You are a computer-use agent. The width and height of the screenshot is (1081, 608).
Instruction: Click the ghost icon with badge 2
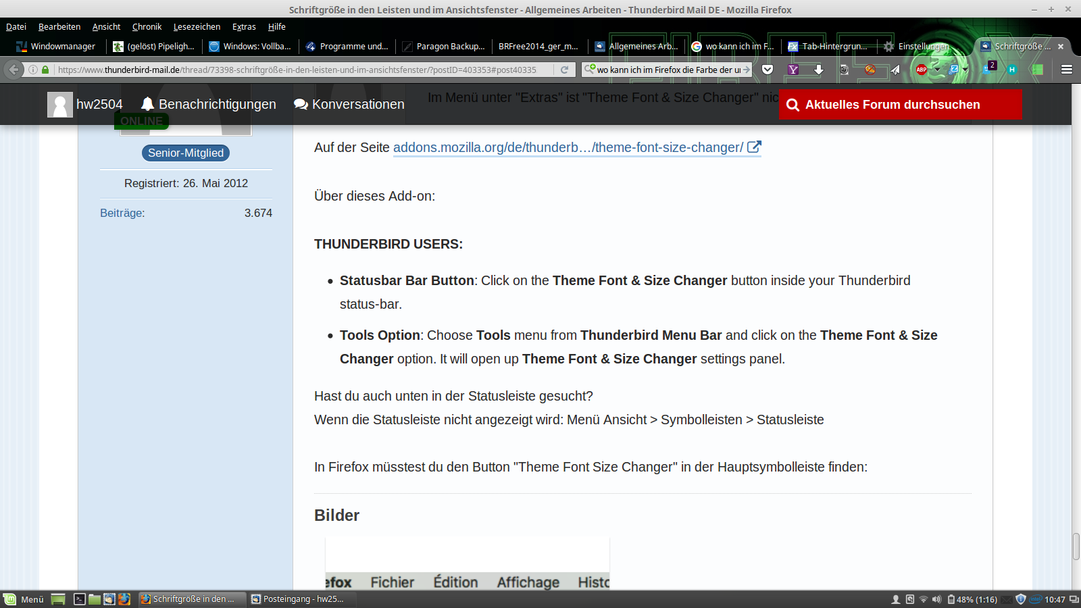[x=989, y=68]
